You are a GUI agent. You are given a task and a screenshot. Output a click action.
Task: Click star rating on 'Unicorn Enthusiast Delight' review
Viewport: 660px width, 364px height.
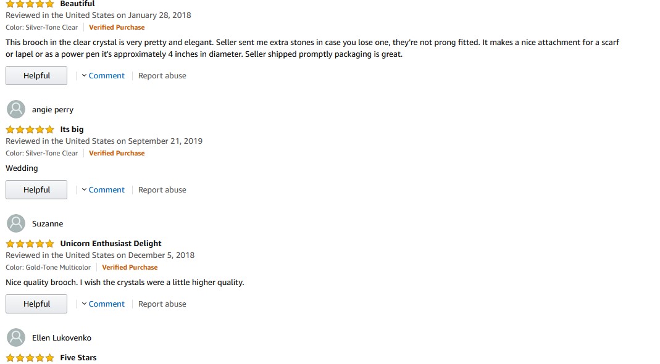(x=30, y=244)
